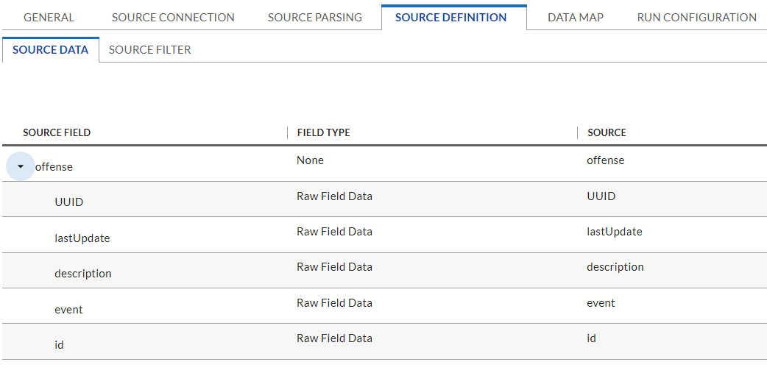Viewport: 767px width, 373px height.
Task: Open the GENERAL tab
Action: click(x=49, y=18)
